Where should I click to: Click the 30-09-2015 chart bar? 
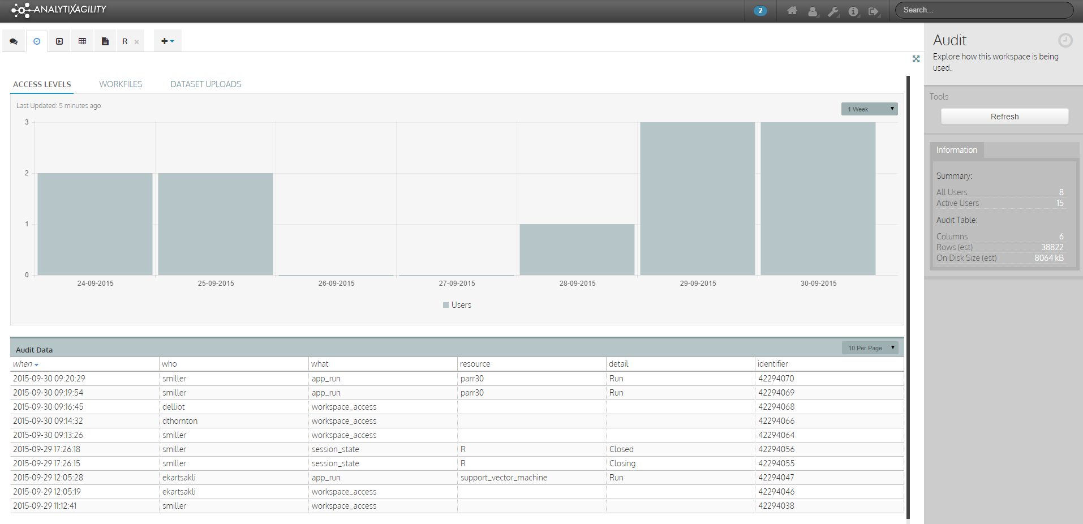[818, 199]
